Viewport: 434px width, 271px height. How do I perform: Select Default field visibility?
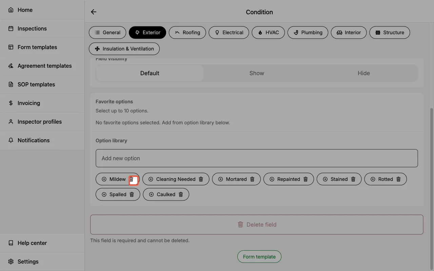click(x=150, y=73)
